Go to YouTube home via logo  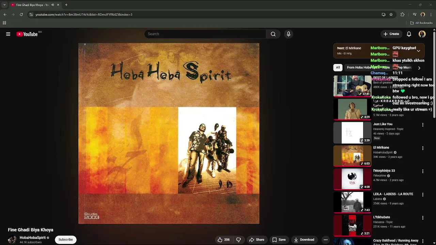pyautogui.click(x=27, y=34)
